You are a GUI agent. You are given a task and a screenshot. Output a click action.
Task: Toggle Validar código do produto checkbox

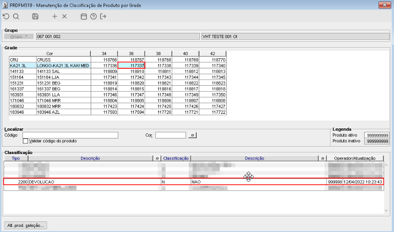click(25, 141)
